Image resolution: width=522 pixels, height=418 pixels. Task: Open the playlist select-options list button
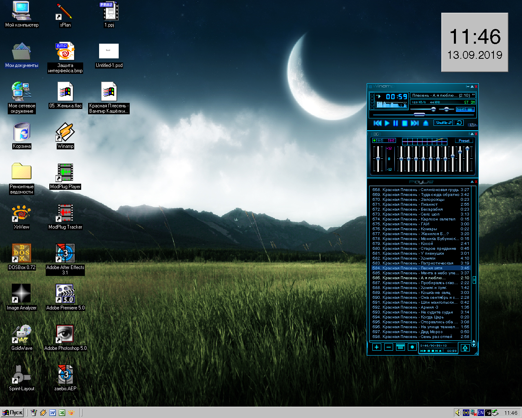[x=400, y=347]
